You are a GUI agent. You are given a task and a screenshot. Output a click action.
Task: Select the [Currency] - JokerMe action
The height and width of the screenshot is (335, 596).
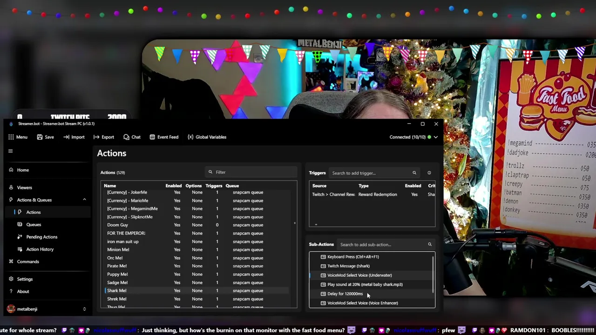coord(196,192)
